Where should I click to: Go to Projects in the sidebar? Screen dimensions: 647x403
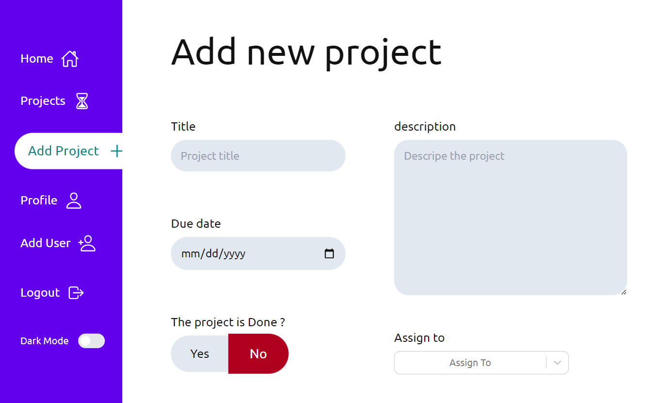[x=43, y=101]
